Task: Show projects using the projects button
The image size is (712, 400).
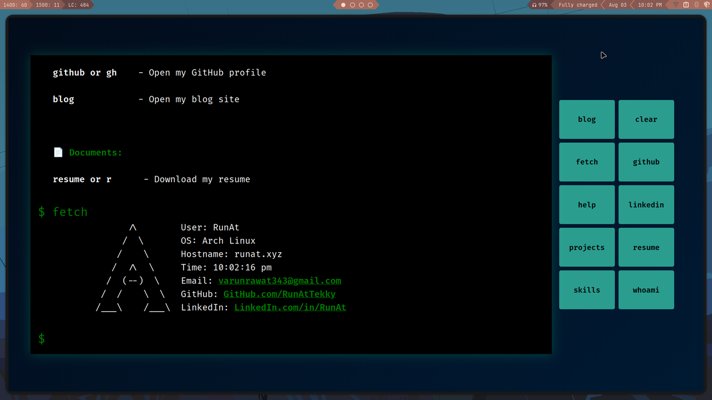Action: tap(587, 247)
